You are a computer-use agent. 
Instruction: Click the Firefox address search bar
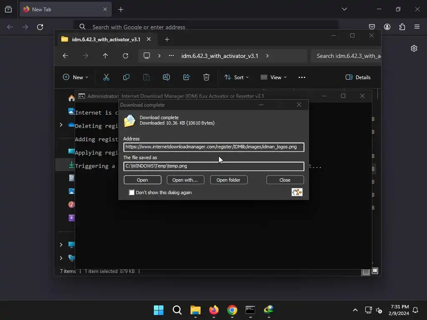206,27
